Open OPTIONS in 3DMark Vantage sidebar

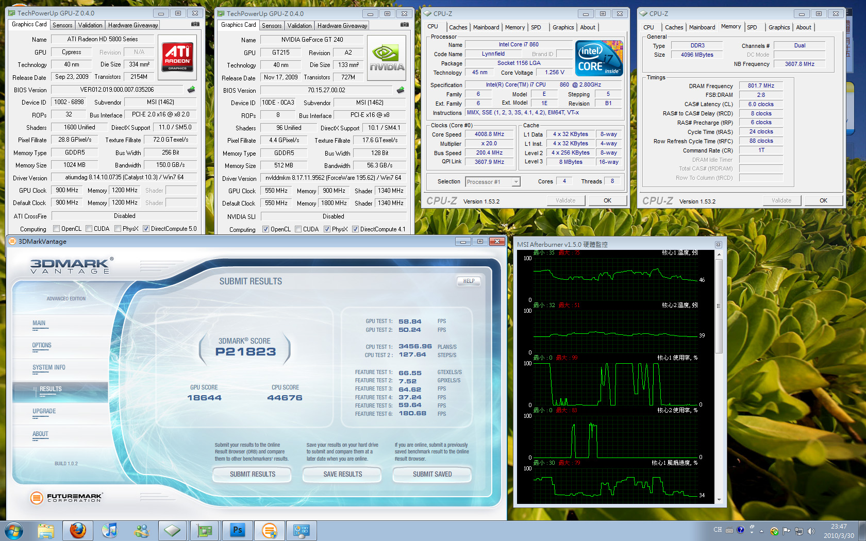tap(42, 346)
